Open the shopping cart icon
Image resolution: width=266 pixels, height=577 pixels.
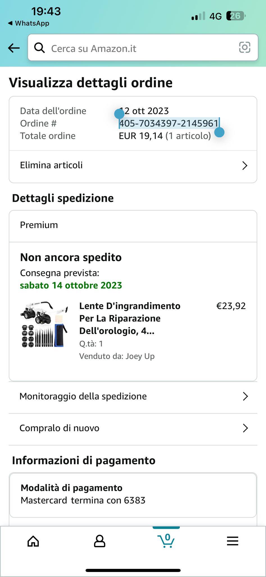click(166, 540)
